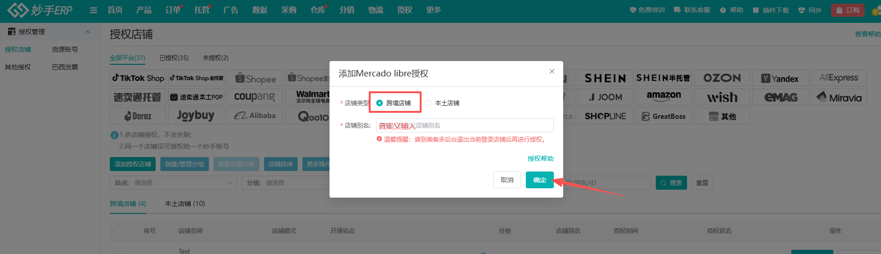The width and height of the screenshot is (881, 254).
Task: Open 授权店铺 in the sidebar
Action: 18,49
